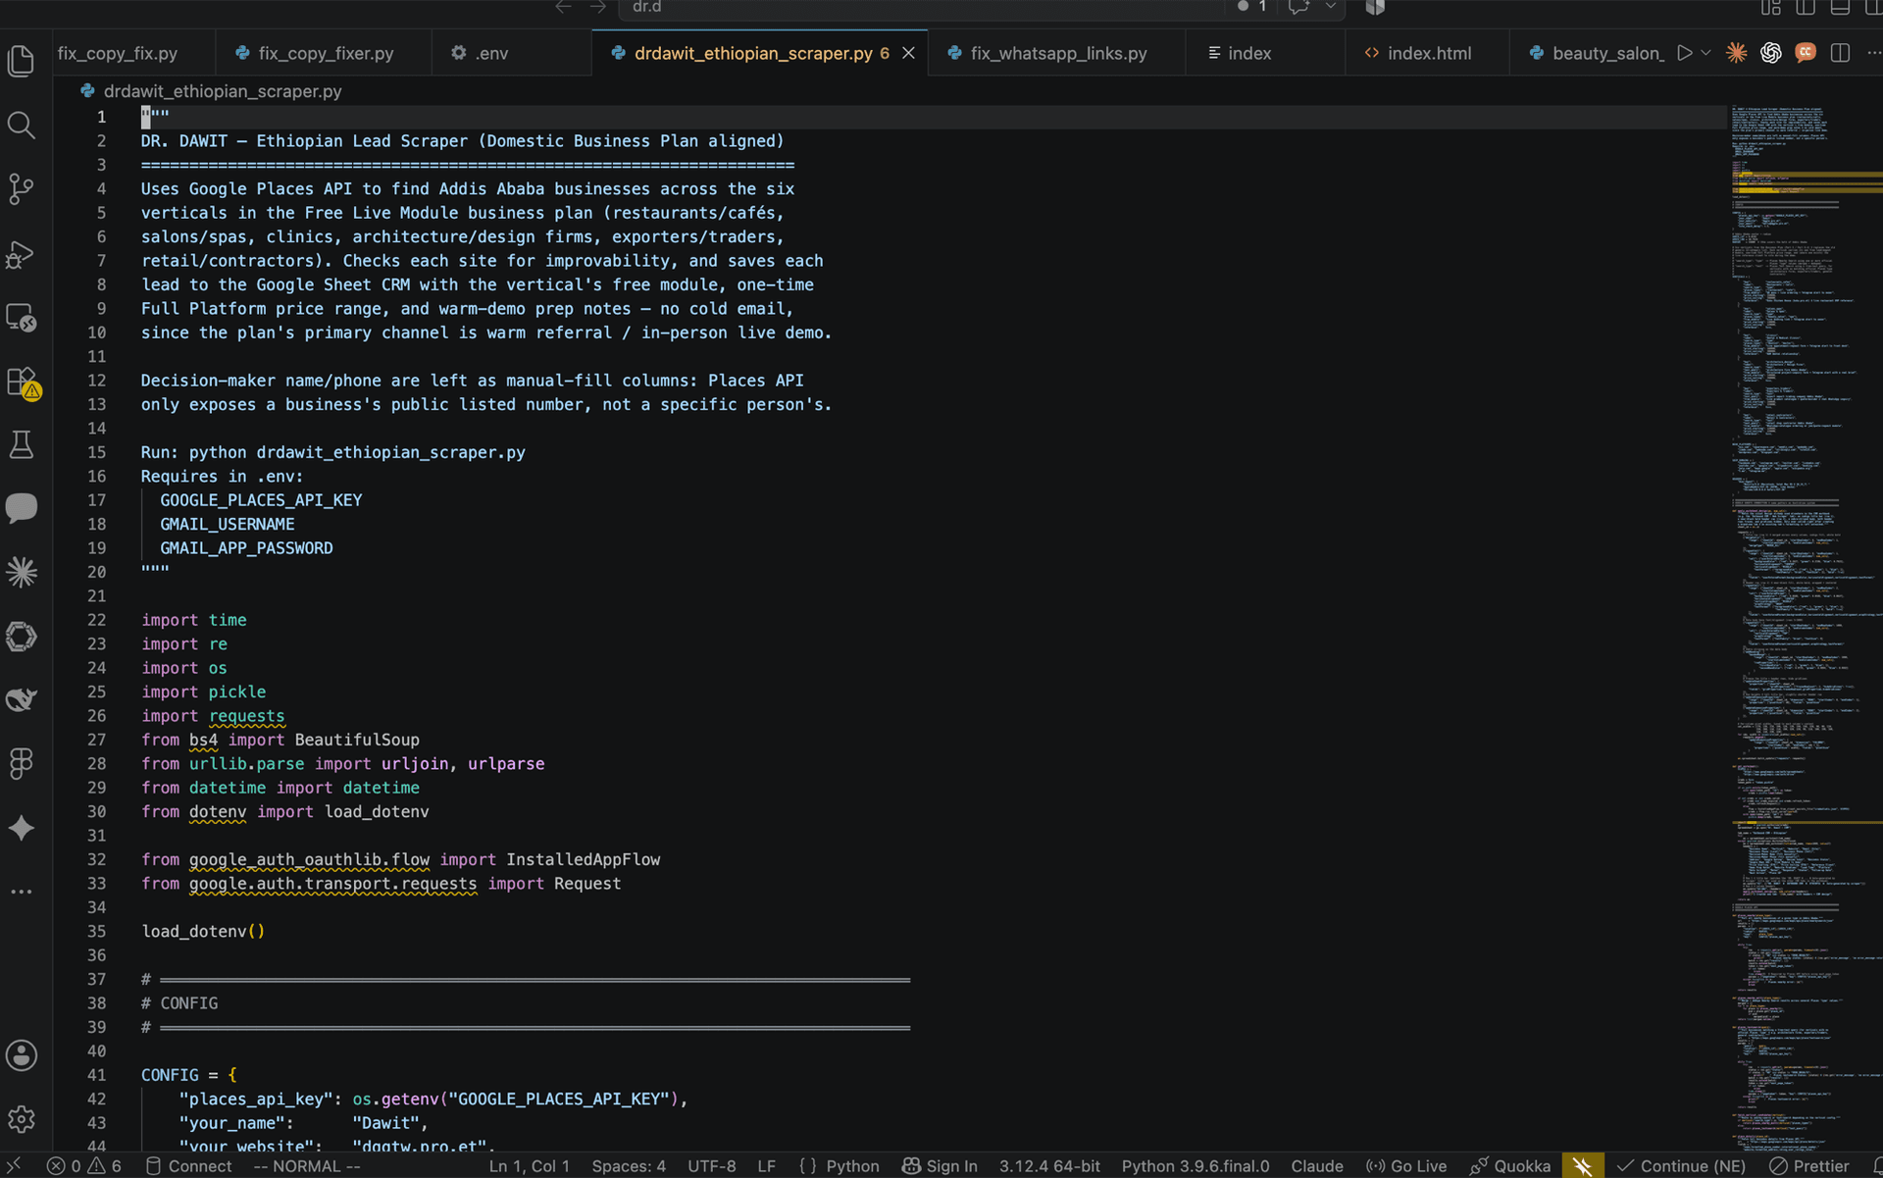This screenshot has height=1178, width=1883.
Task: Click the minimap code overview
Action: click(x=1805, y=628)
